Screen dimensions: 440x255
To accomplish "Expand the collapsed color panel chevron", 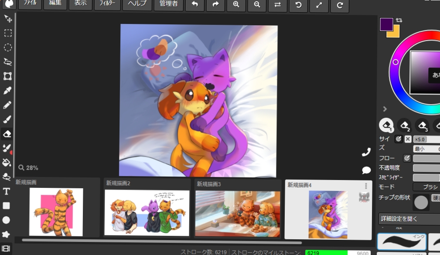I will pos(385,109).
